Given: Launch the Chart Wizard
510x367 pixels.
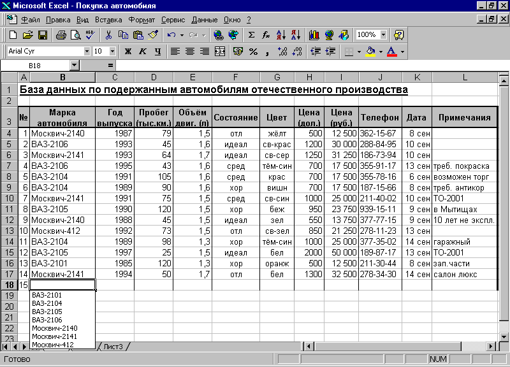Looking at the screenshot, I should coord(314,35).
